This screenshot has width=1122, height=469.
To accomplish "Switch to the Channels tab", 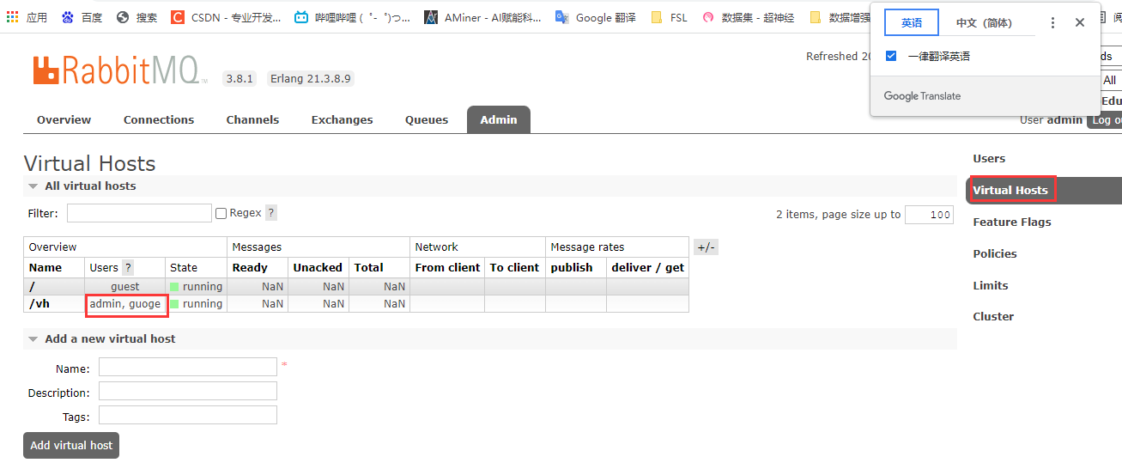I will 252,120.
